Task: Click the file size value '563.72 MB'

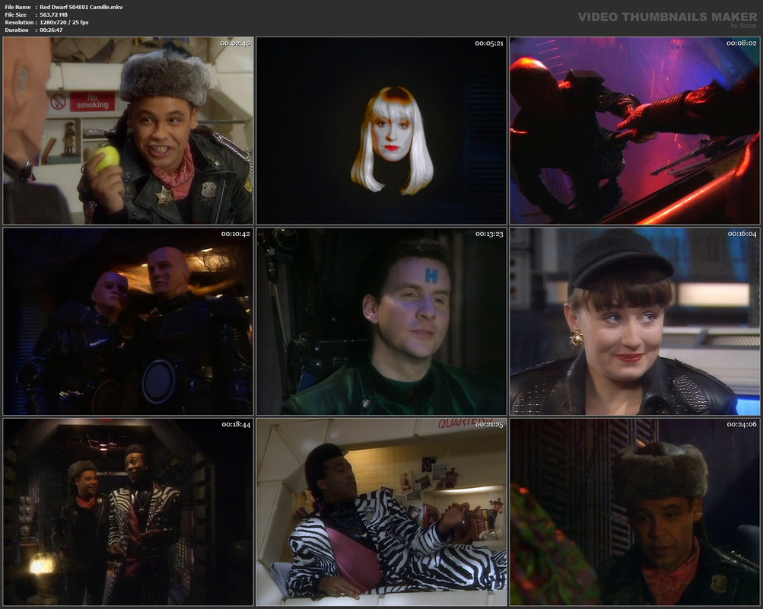Action: tap(53, 14)
